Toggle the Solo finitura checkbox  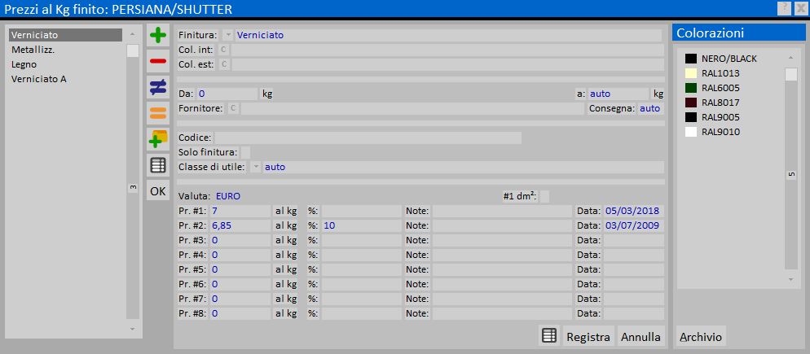tap(245, 152)
